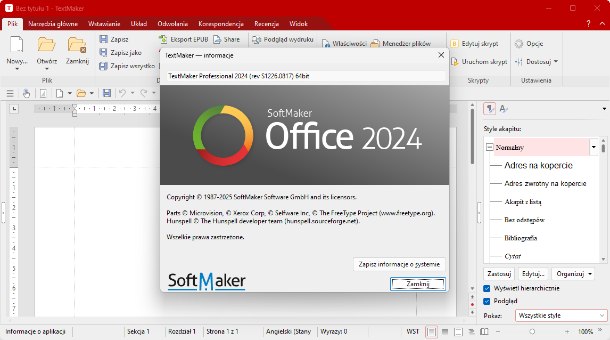Click the Zastosuj button
This screenshot has height=340, width=610.
(x=499, y=274)
